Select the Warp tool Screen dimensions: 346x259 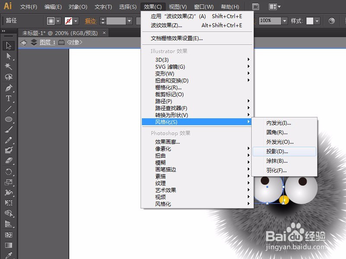click(x=9, y=192)
